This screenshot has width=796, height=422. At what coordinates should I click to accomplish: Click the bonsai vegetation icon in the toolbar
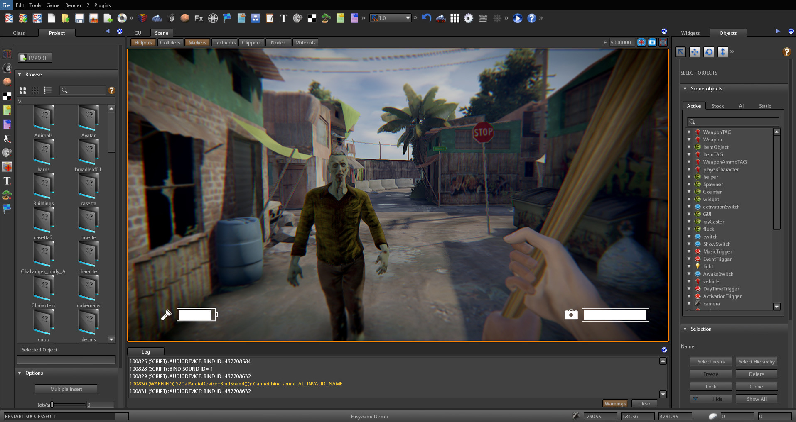point(326,18)
